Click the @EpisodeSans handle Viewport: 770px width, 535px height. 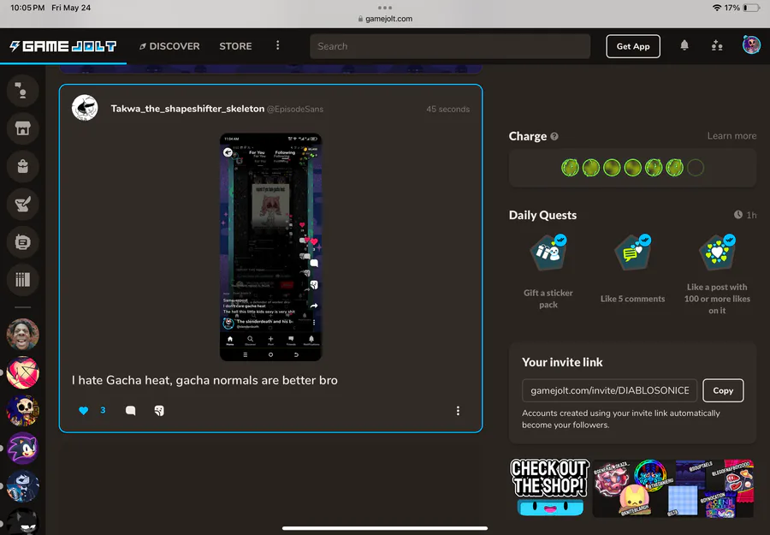tap(295, 109)
